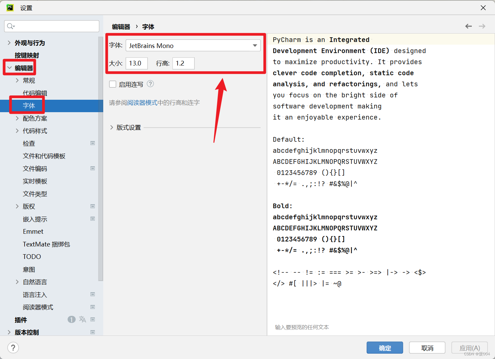Expand the 常规 tree node
Screen dimensions: 495x359
(x=17, y=80)
